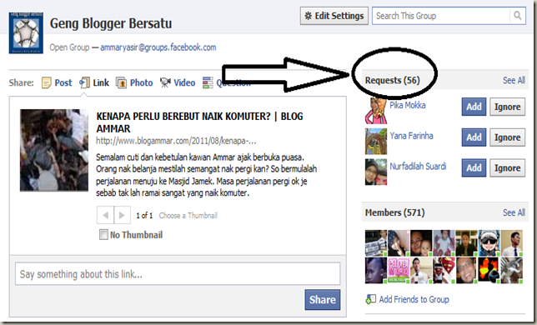The width and height of the screenshot is (537, 325).
Task: Go to the previous thumbnail arrow
Action: [105, 215]
